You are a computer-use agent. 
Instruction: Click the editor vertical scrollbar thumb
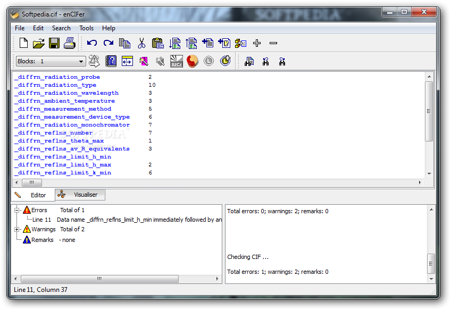pyautogui.click(x=429, y=111)
